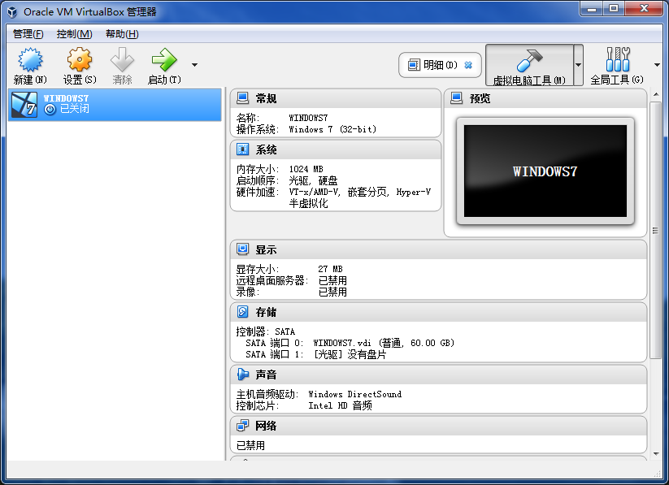
Task: Click the 27 MB video memory value
Action: pyautogui.click(x=330, y=269)
